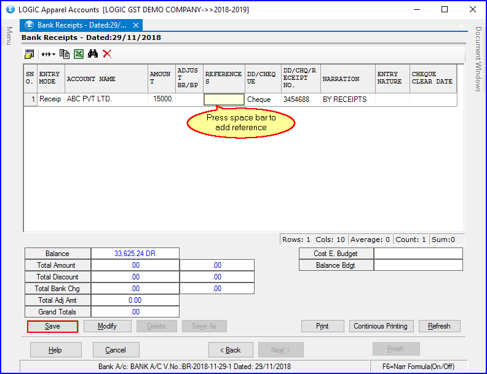Viewport: 487px width, 374px height.
Task: Maximize the application window
Action: [445, 9]
